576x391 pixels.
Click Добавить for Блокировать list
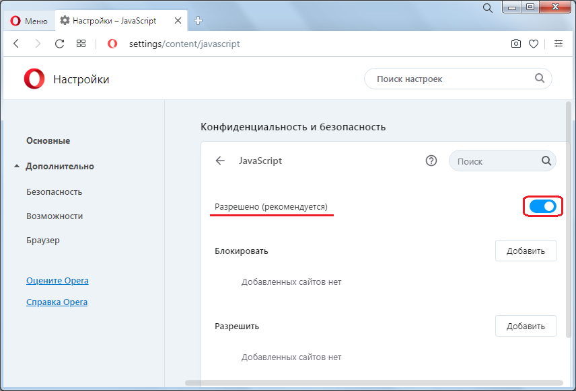(x=526, y=251)
